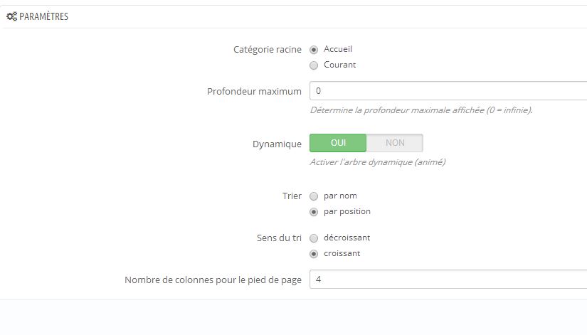The image size is (587, 335).
Task: Click the Trier field label
Action: pos(292,196)
